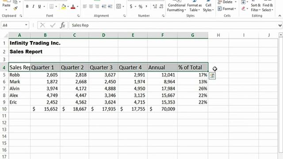The image size is (283, 159).
Task: Align text right
Action: [x=97, y=7]
